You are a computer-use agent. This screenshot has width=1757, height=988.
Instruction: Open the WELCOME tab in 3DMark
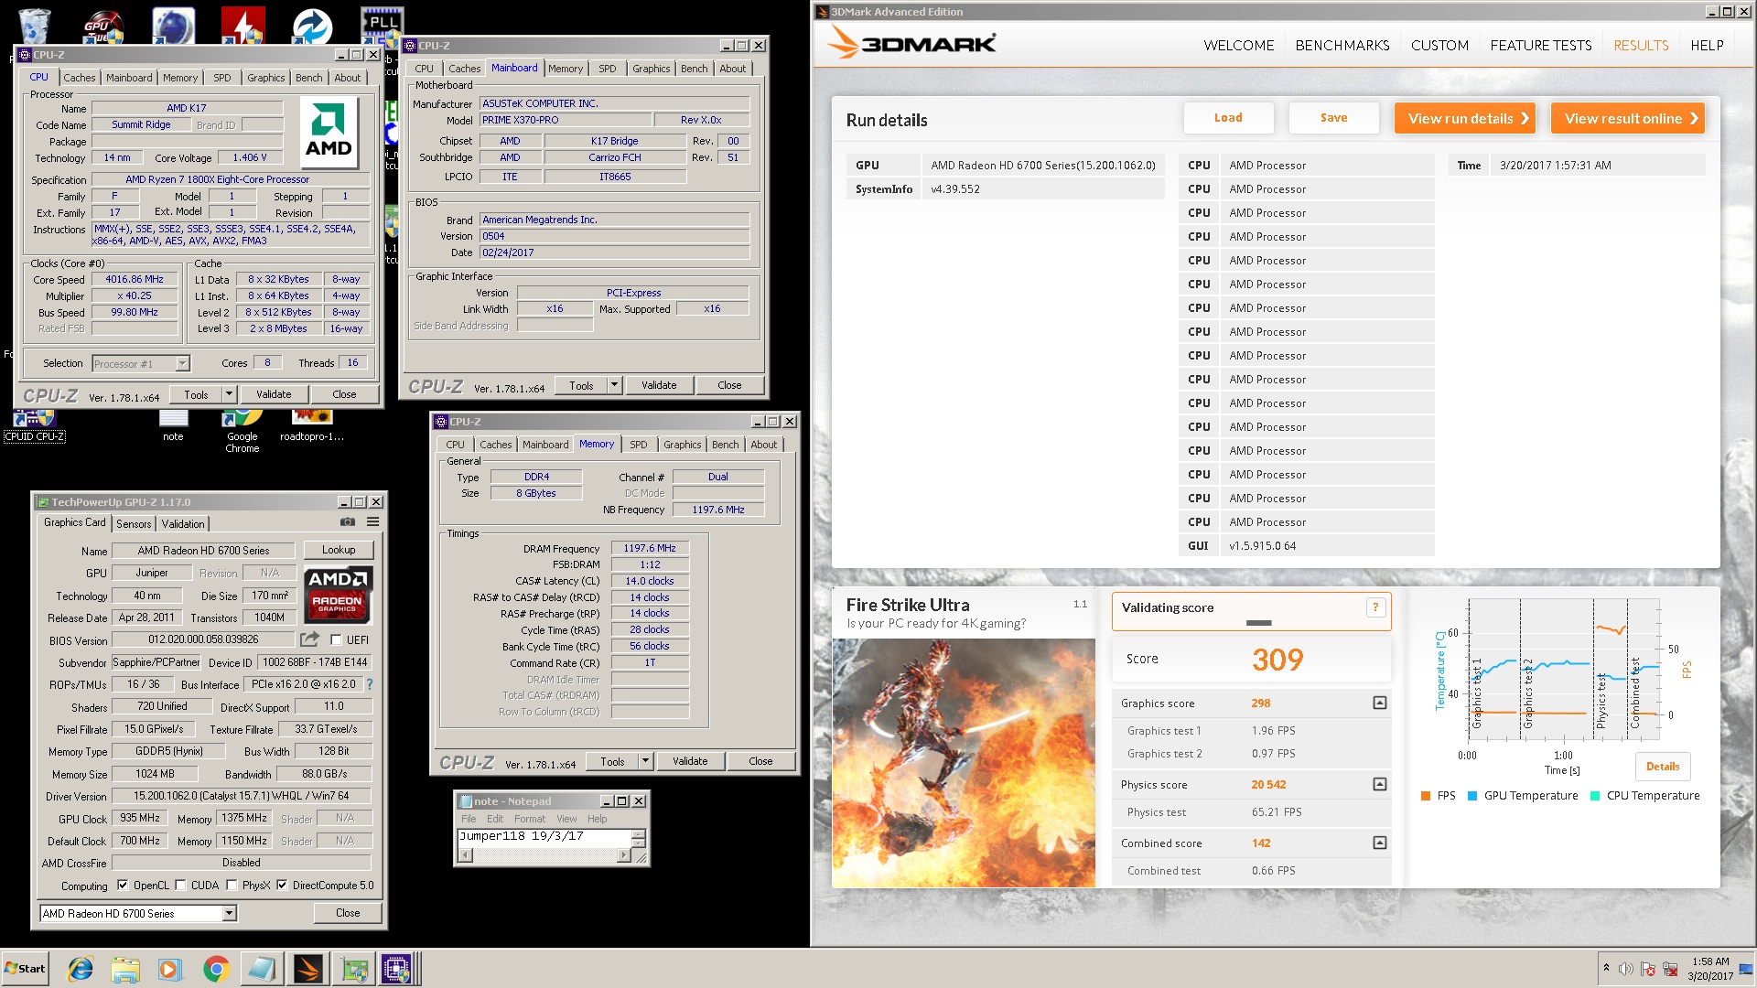pos(1238,45)
